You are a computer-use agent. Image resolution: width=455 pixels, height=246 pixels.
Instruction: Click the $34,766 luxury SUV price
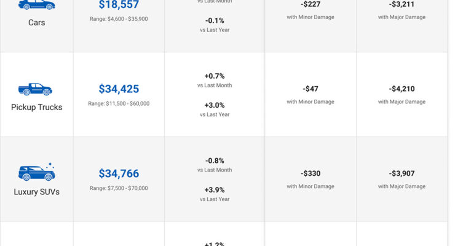pyautogui.click(x=119, y=173)
